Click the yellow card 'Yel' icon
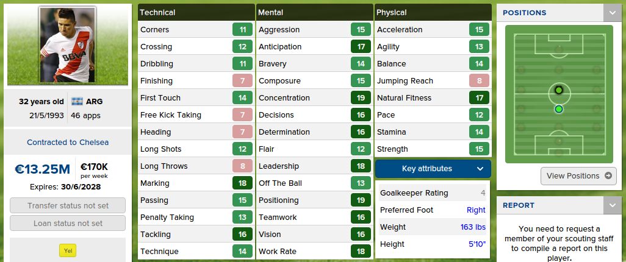The width and height of the screenshot is (626, 262). click(68, 250)
